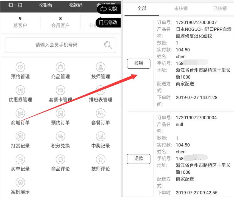
Task: Select order time 2019-07-27 09:42:55
Action: [x=197, y=193]
